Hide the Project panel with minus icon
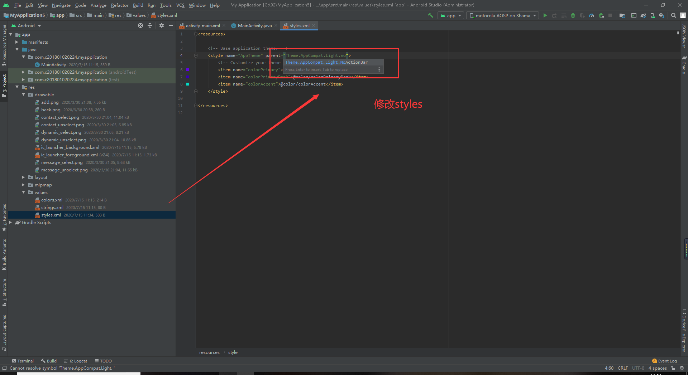688x375 pixels. click(x=171, y=25)
